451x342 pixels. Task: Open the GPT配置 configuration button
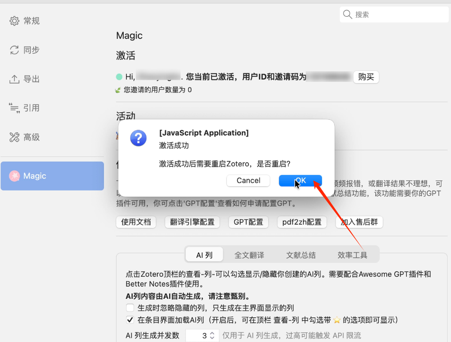click(248, 222)
